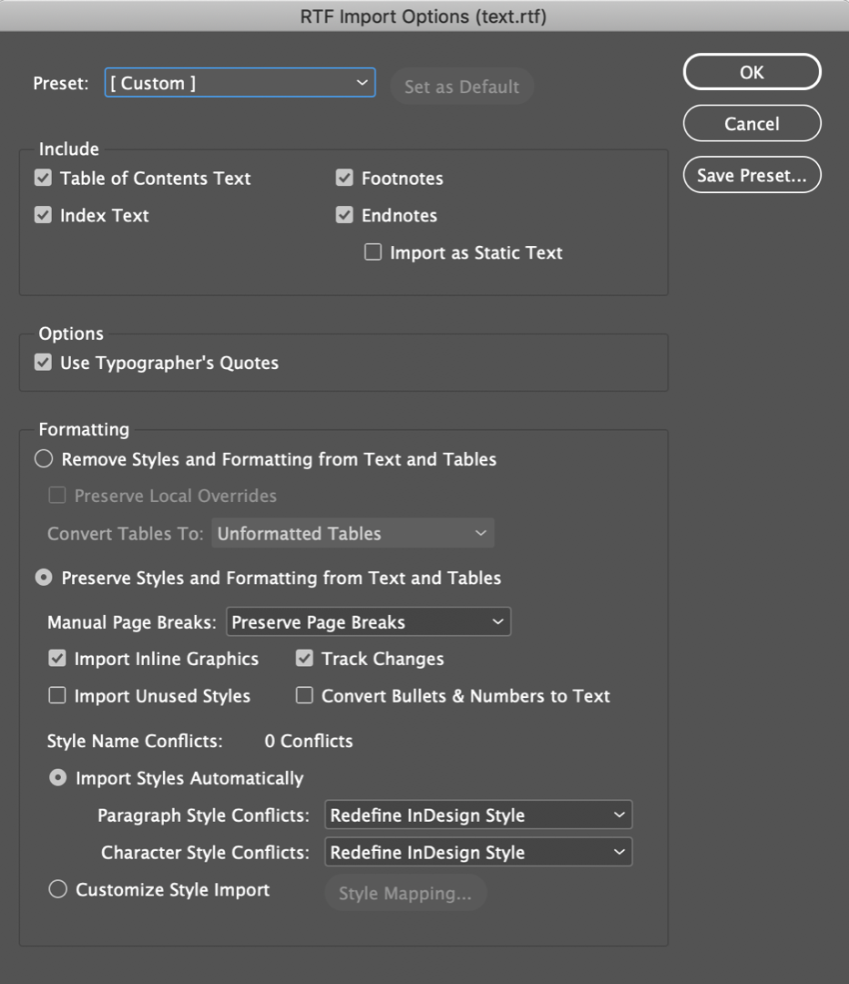Toggle the Index Text checkbox
849x984 pixels.
44,216
